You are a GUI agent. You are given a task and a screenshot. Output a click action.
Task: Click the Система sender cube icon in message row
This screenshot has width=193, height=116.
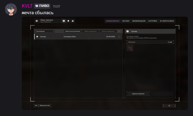click(x=37, y=37)
